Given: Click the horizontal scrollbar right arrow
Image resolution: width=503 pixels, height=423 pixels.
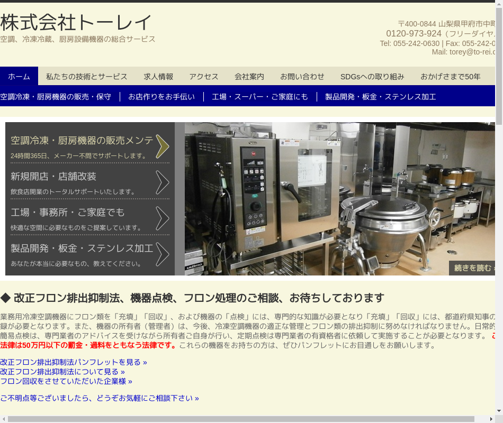Looking at the screenshot, I should [x=491, y=419].
